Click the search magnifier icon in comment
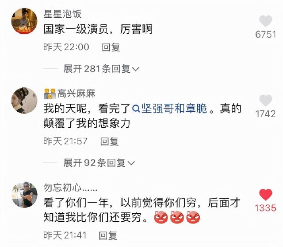 136,109
